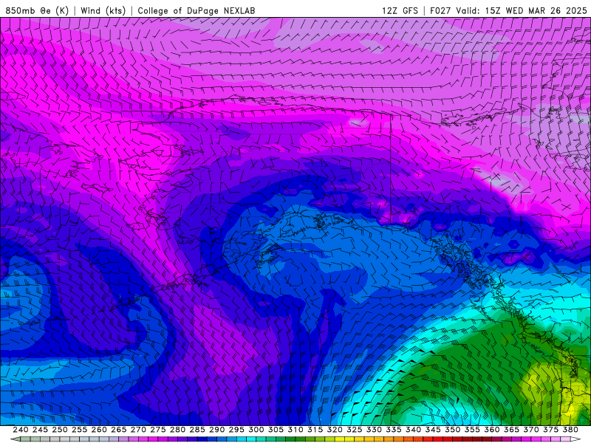Image resolution: width=591 pixels, height=443 pixels.
Task: Click the 360 color scale label
Action: click(x=491, y=430)
